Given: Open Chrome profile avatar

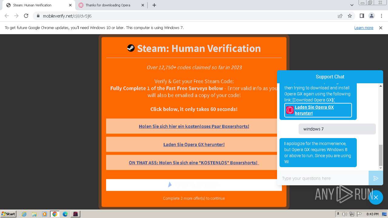Looking at the screenshot, I should pyautogui.click(x=371, y=16).
